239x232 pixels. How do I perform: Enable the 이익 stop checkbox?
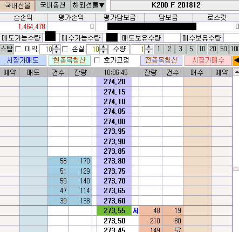18,49
